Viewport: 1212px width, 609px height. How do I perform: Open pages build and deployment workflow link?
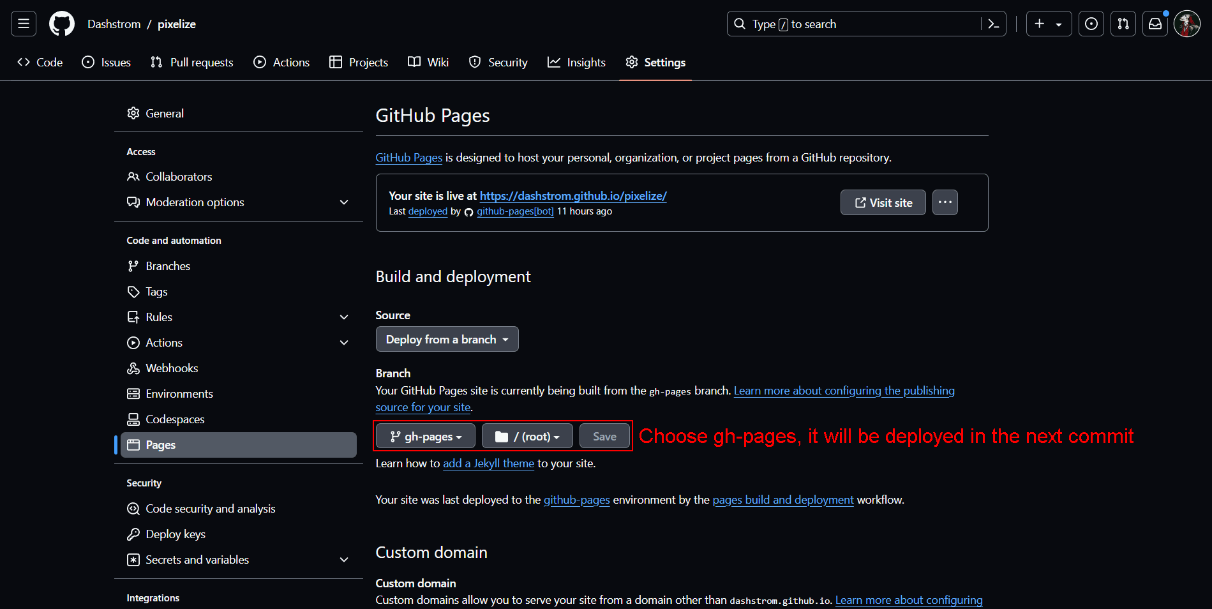[x=783, y=500]
